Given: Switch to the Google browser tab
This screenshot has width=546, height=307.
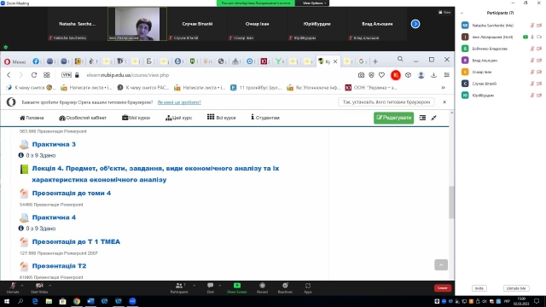Looking at the screenshot, I should (x=362, y=61).
